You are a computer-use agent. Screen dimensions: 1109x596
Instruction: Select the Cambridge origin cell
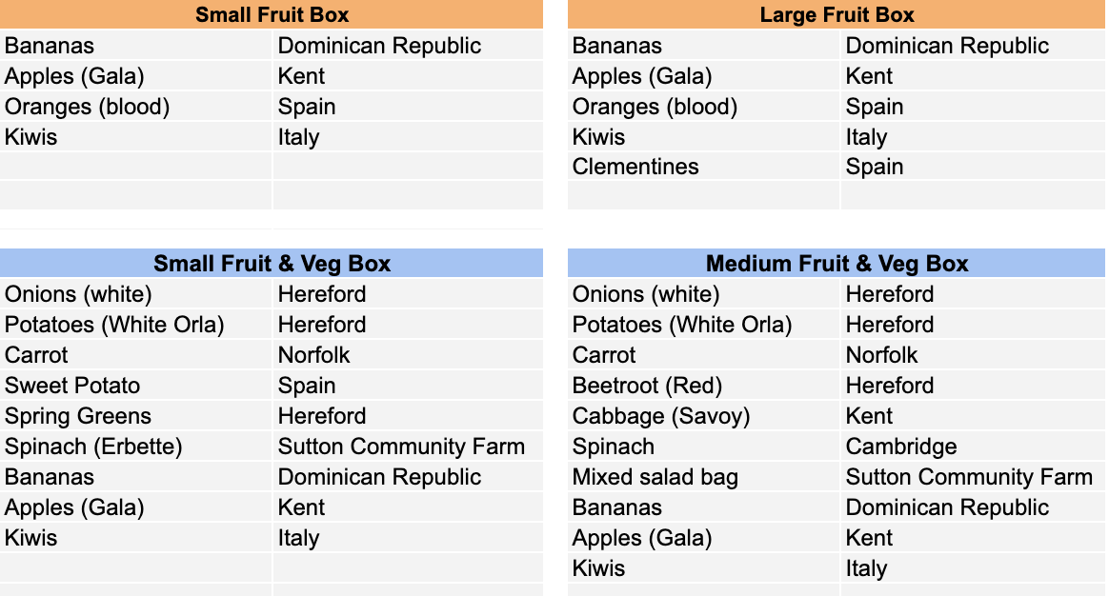[973, 447]
